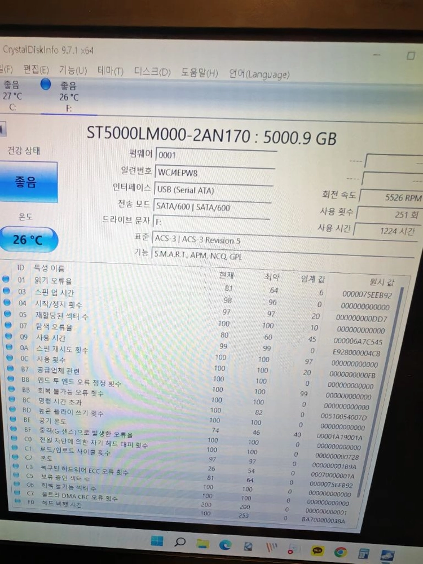Click the transfer mode field SATA/600

point(211,207)
